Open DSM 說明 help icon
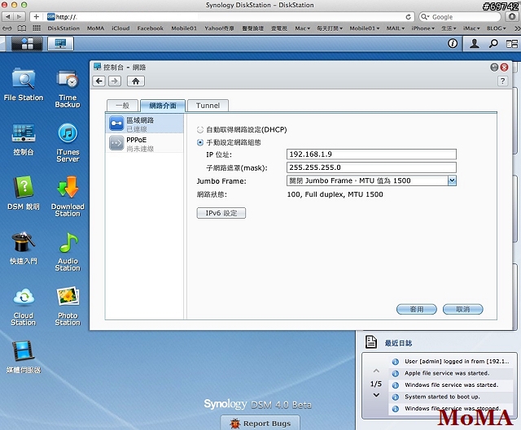 [x=24, y=193]
